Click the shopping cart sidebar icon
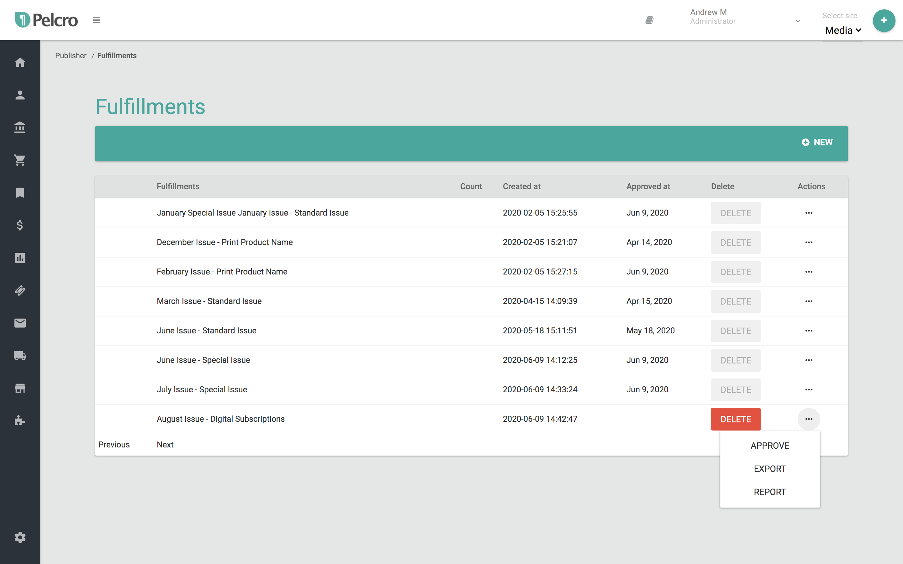Viewport: 903px width, 564px height. pyautogui.click(x=20, y=160)
